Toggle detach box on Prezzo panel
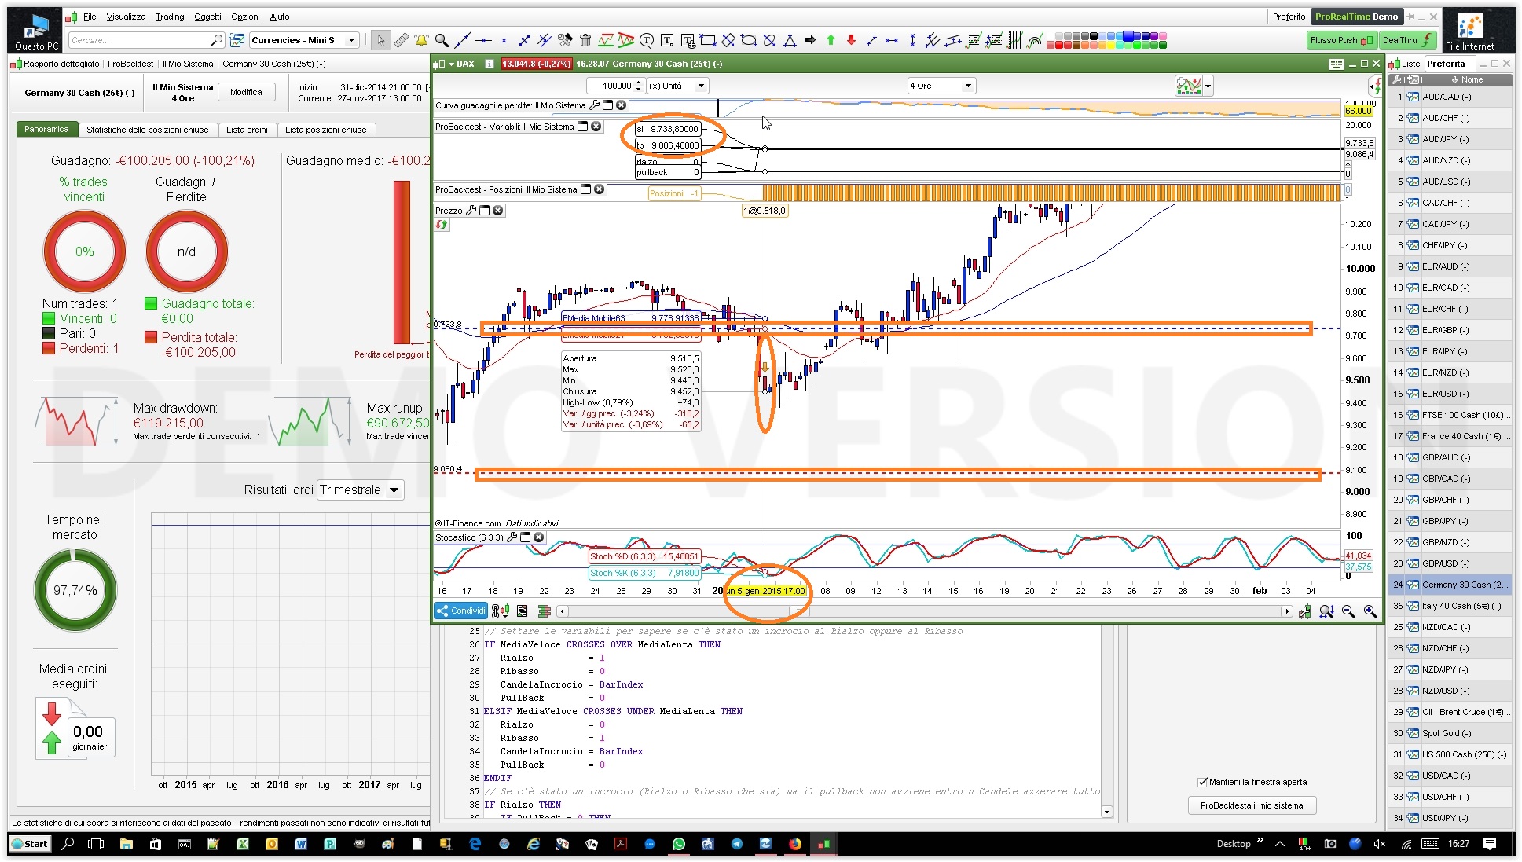Viewport: 1522px width, 862px height. pyautogui.click(x=485, y=211)
